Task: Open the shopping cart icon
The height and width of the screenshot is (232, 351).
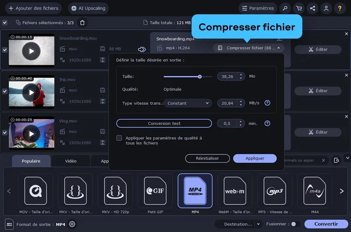Action: (x=298, y=8)
